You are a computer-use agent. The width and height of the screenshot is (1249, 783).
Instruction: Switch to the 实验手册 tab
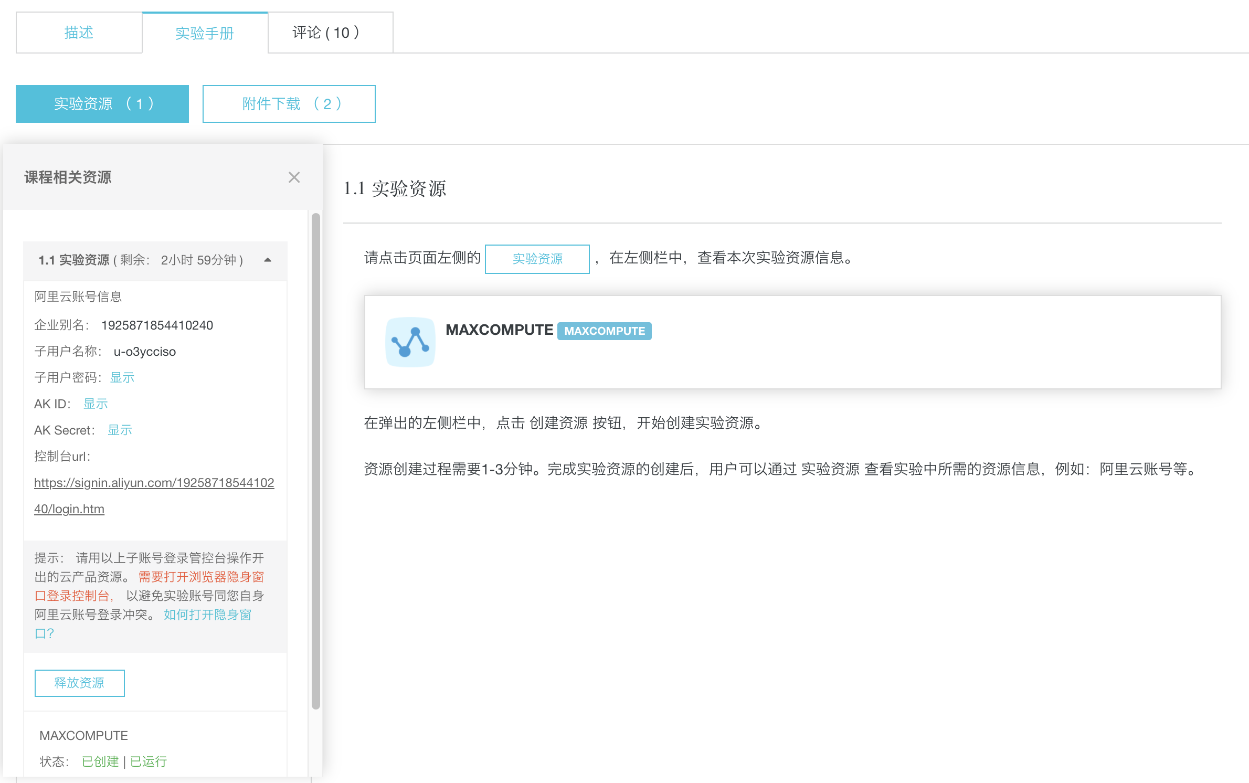click(x=206, y=33)
